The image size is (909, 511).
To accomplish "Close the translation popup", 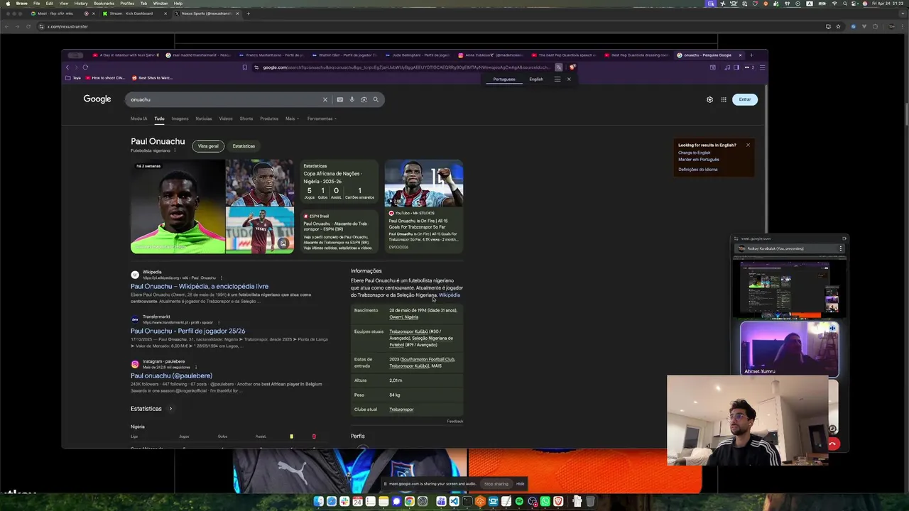I will click(x=569, y=79).
